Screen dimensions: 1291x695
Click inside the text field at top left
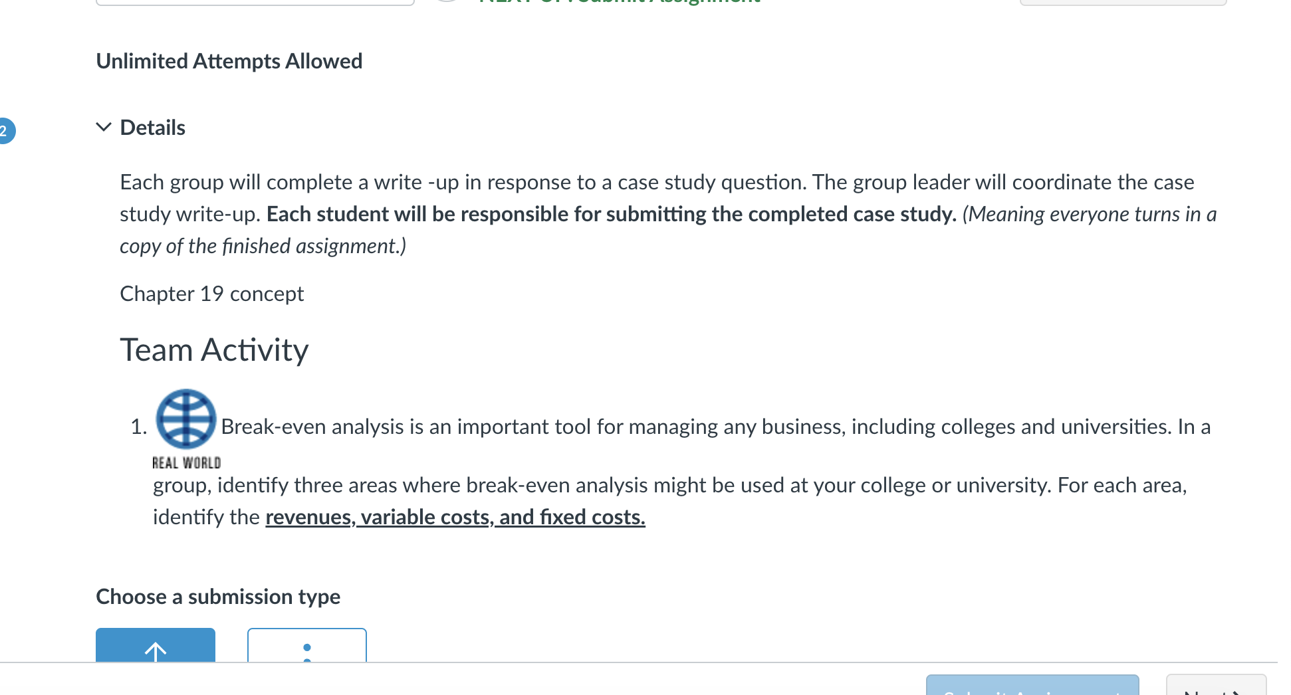pyautogui.click(x=255, y=1)
